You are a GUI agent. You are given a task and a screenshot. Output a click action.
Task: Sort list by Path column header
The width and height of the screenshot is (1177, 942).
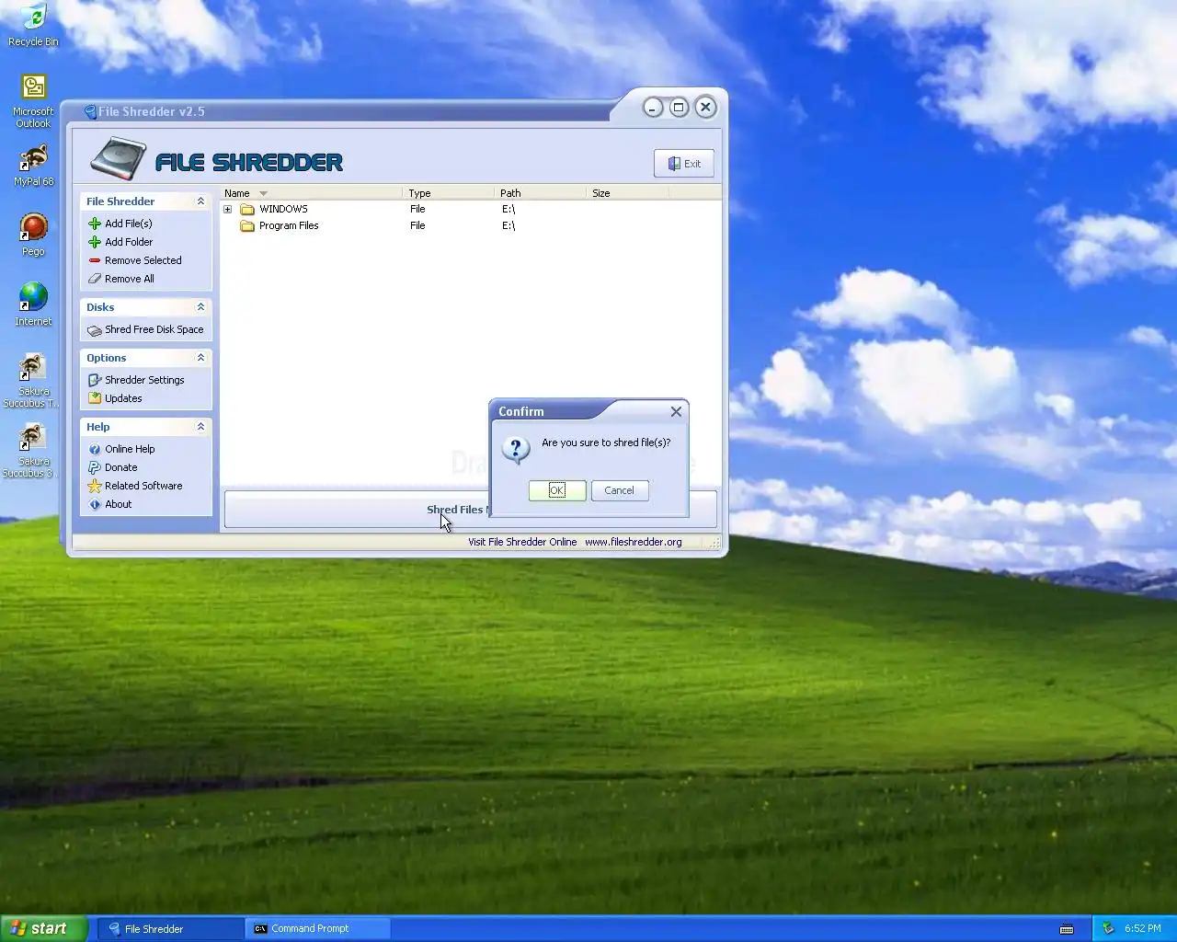click(x=541, y=193)
